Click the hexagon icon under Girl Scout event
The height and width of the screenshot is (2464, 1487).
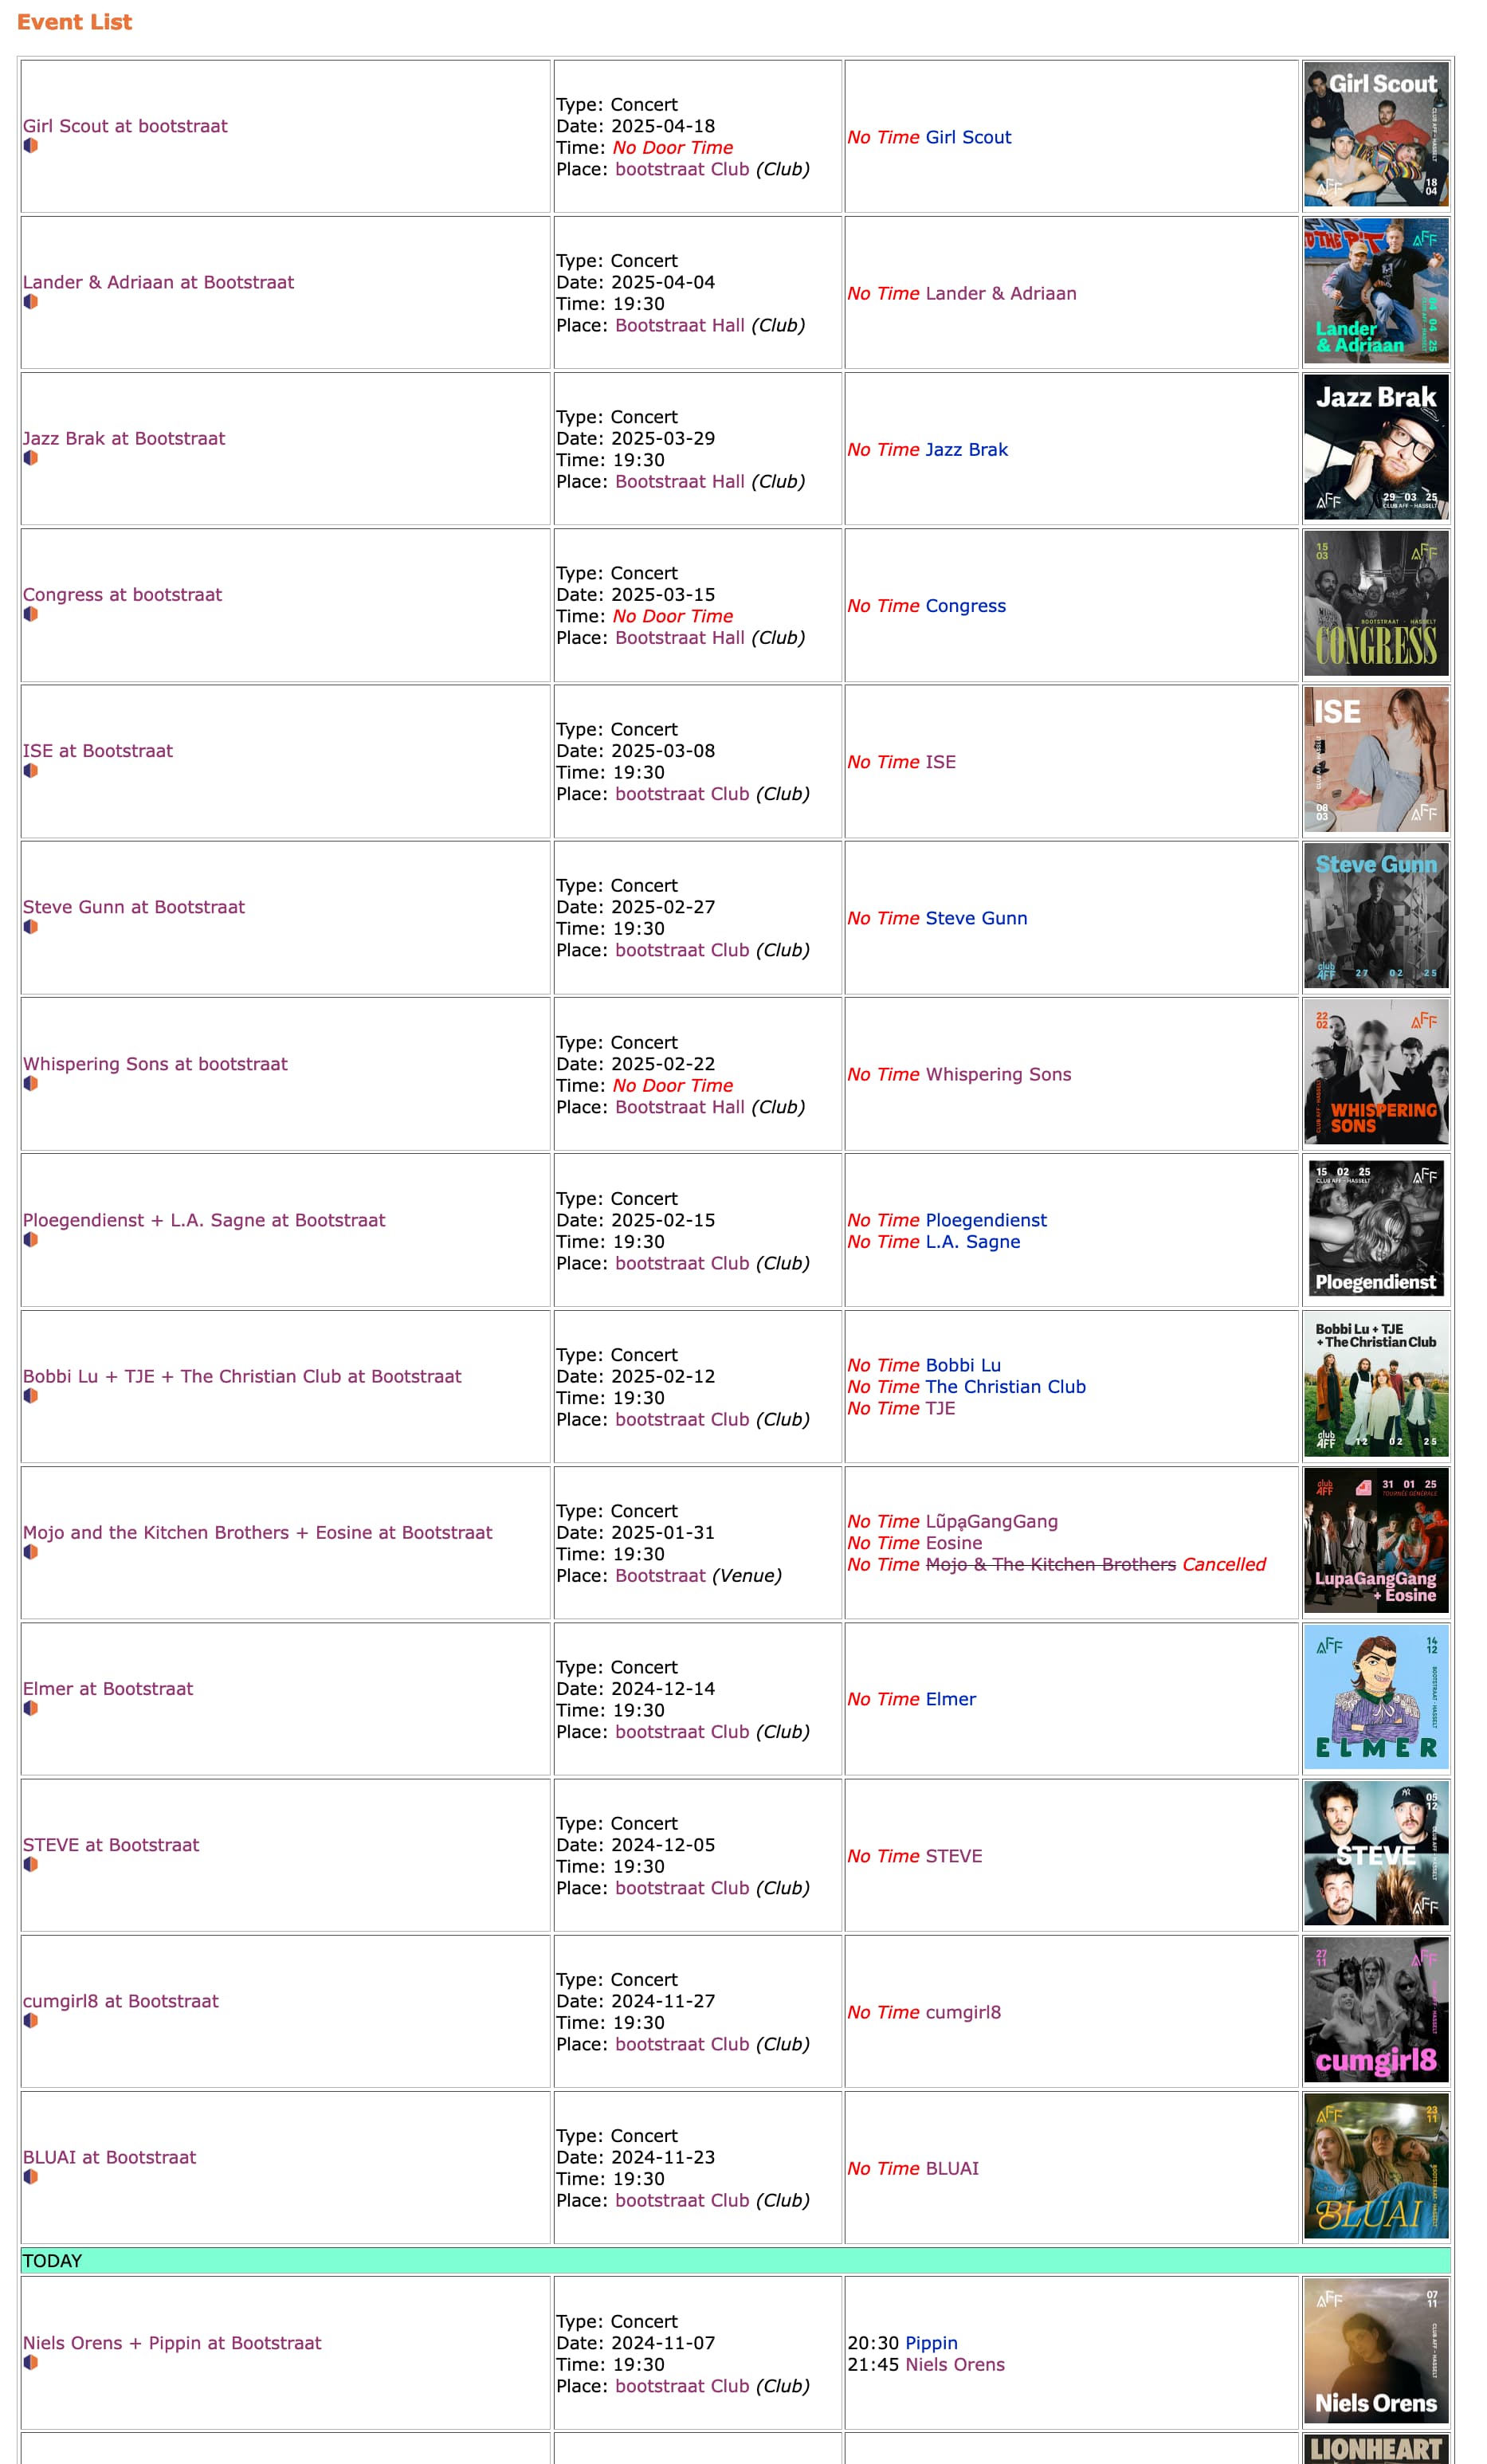31,146
